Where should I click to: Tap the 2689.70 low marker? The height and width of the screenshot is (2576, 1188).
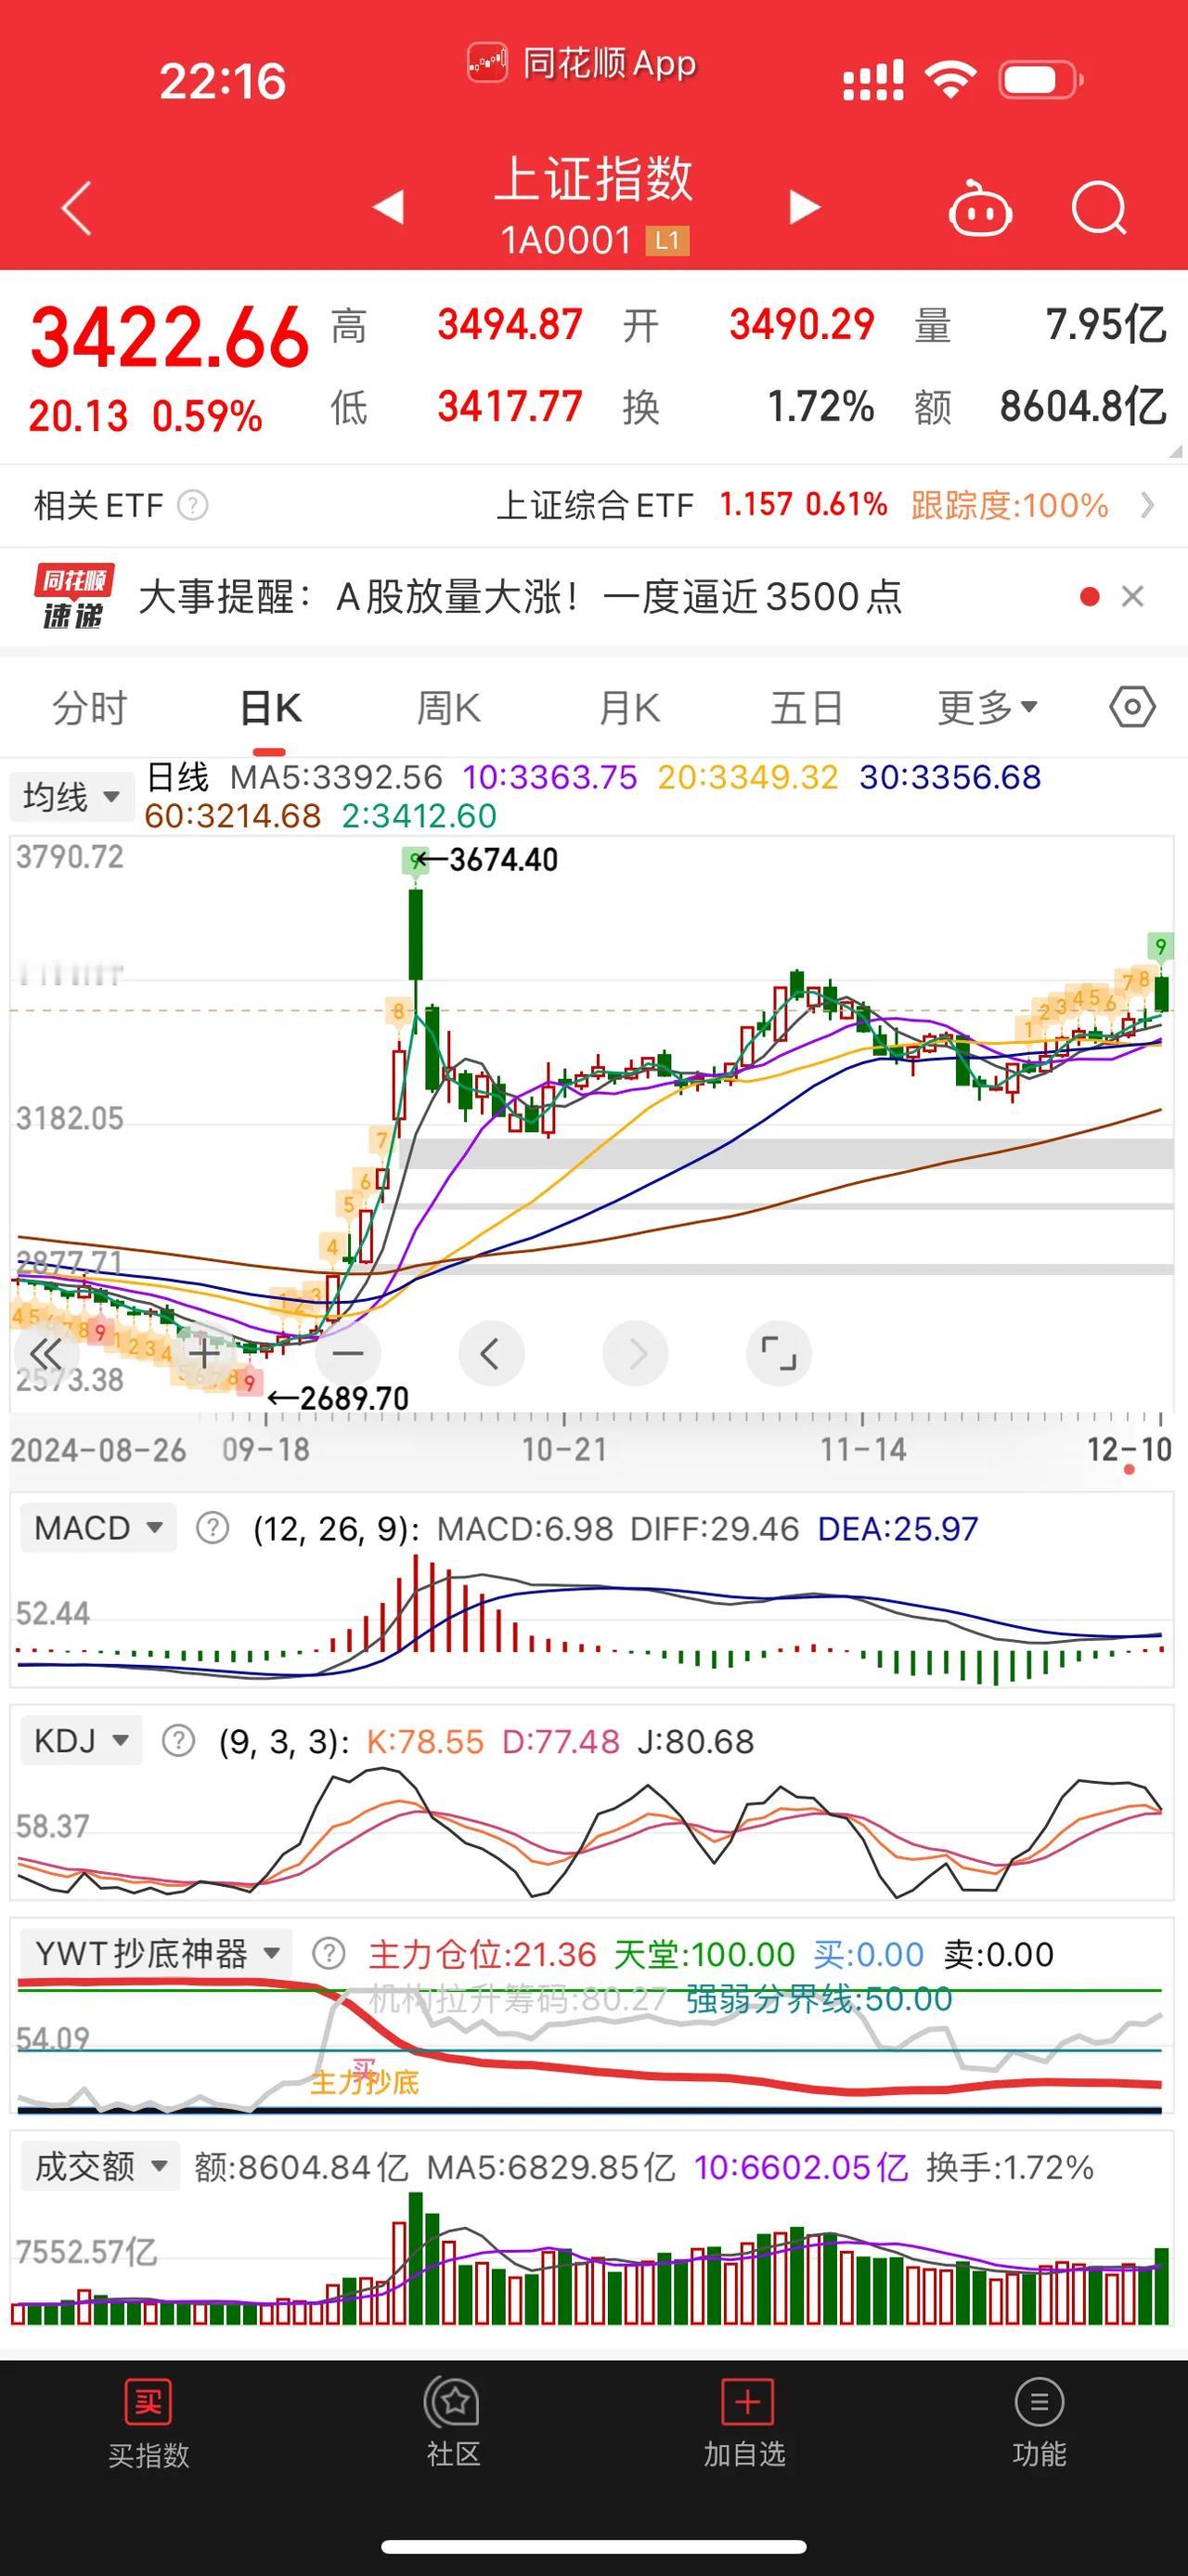pos(354,1398)
